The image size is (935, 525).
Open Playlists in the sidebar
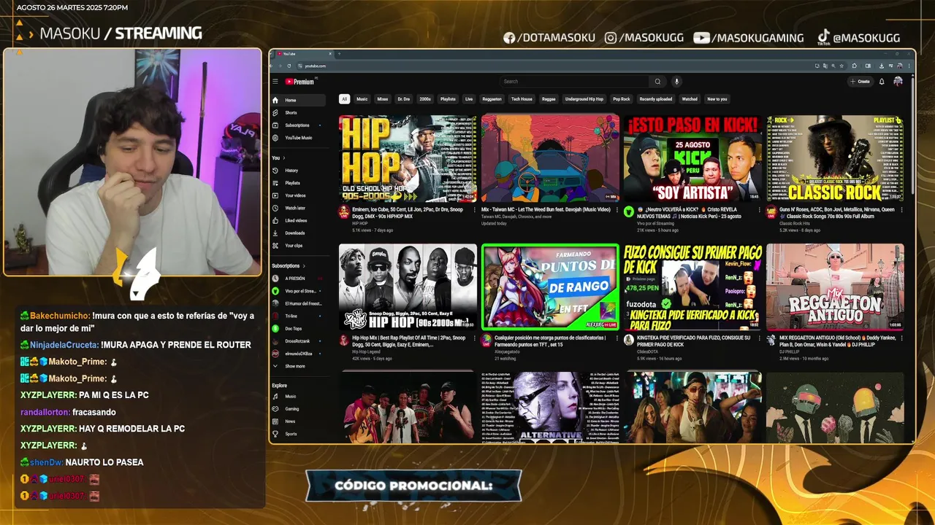click(298, 182)
